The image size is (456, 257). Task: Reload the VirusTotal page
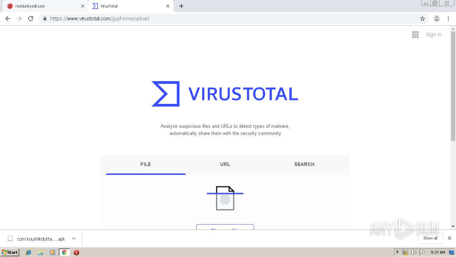pyautogui.click(x=31, y=19)
